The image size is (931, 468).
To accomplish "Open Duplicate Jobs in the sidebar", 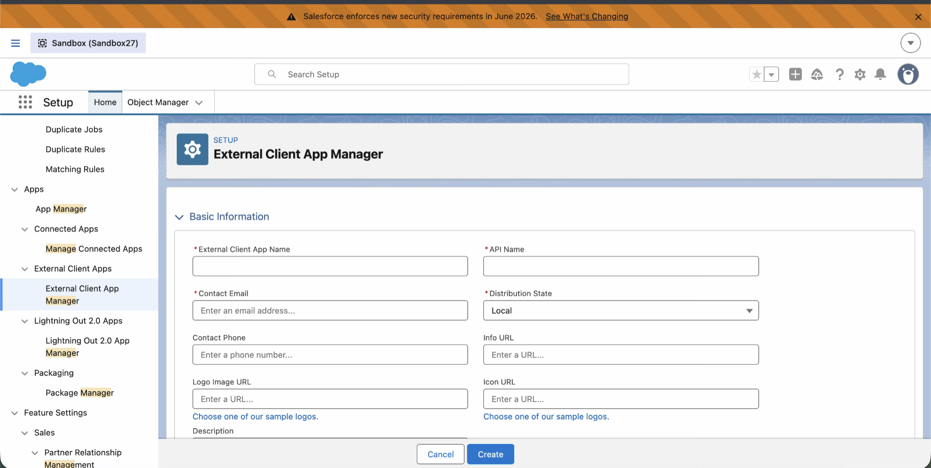I will point(74,129).
